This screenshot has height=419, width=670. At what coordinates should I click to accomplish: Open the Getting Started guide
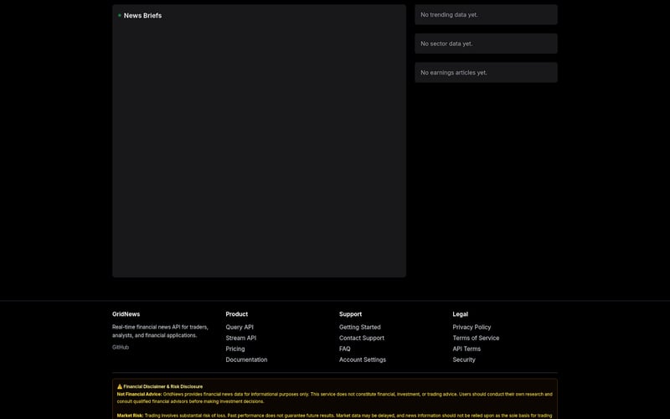click(360, 327)
